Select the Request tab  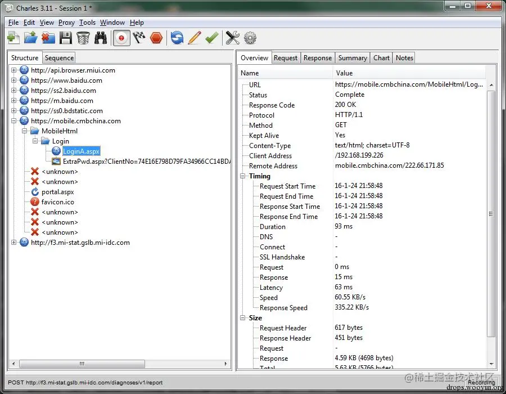(x=286, y=58)
